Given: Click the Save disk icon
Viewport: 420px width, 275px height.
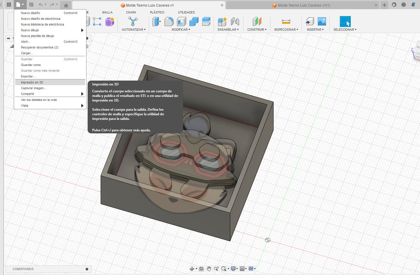Looking at the screenshot, I should coord(31,5).
